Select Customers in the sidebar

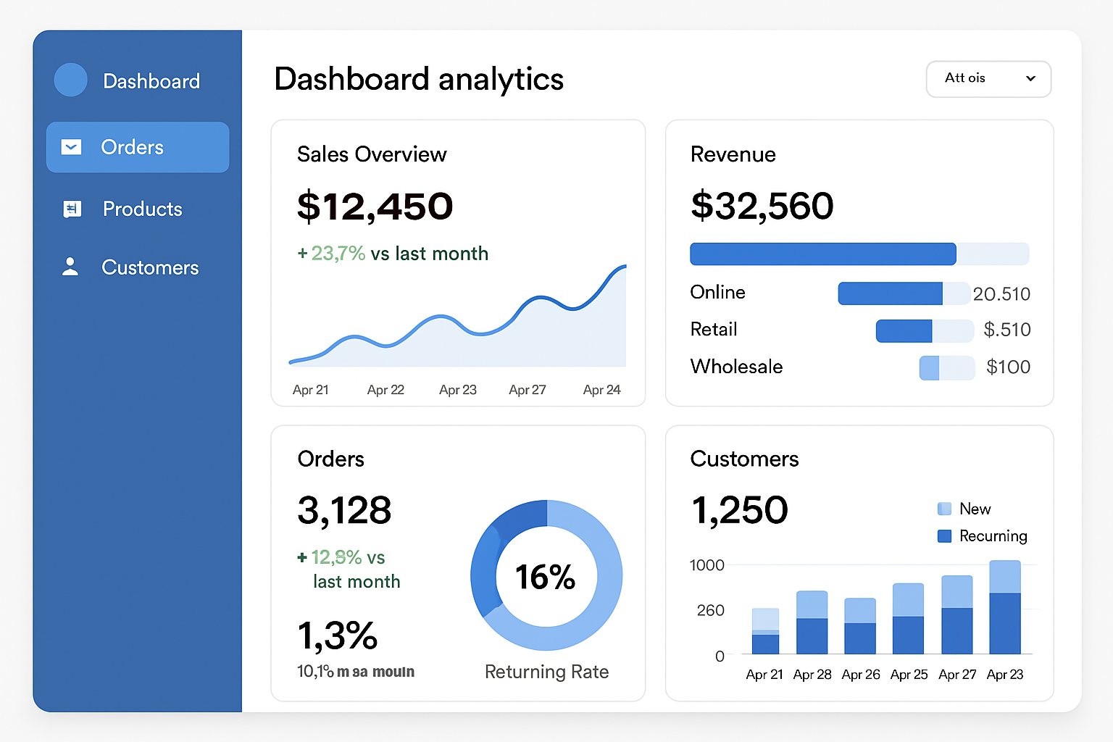[x=149, y=267]
